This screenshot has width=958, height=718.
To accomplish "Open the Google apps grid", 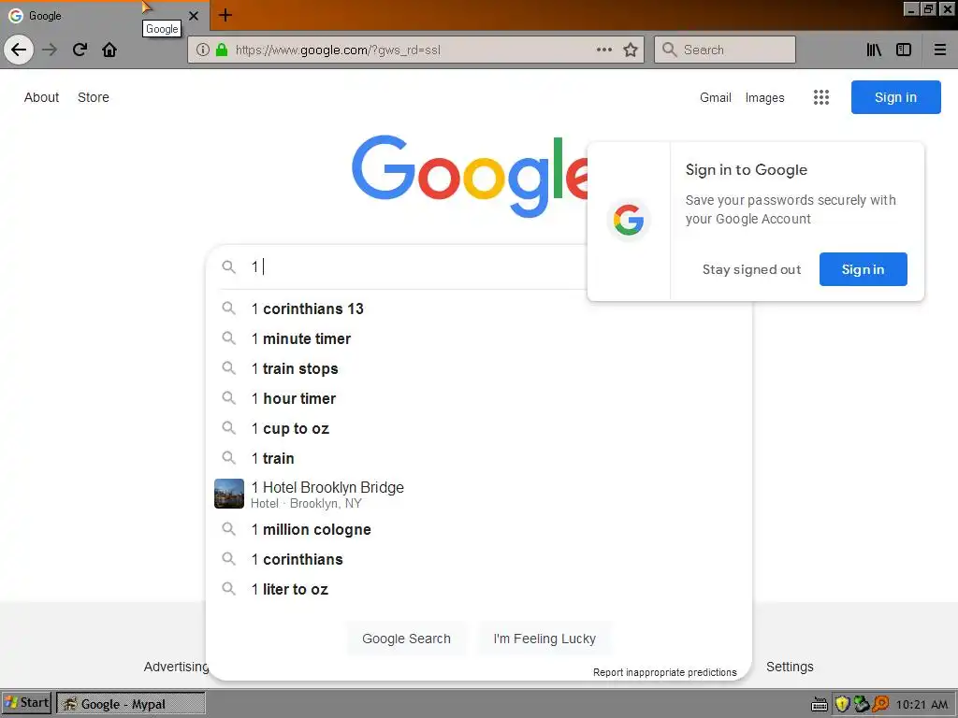I will [x=821, y=97].
